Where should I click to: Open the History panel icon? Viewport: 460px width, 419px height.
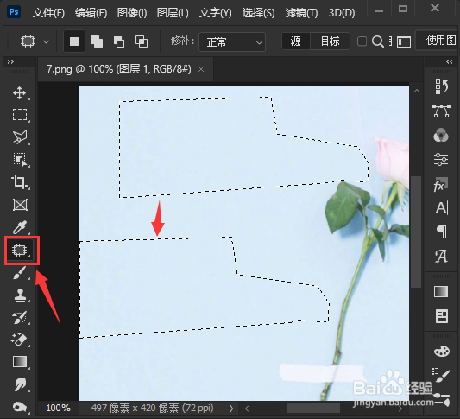click(441, 87)
